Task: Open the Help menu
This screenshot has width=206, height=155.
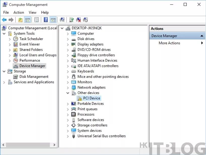Action: click(45, 13)
